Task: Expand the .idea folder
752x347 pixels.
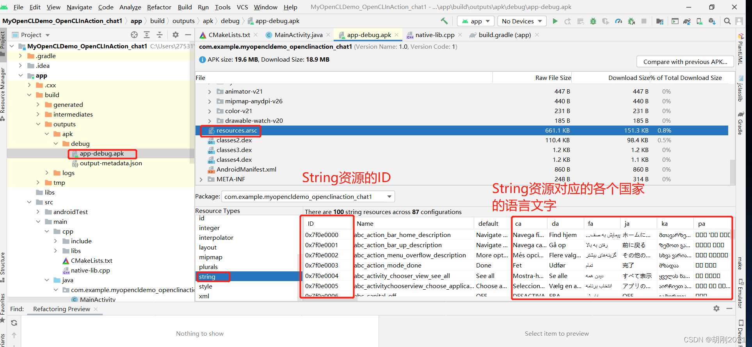Action: point(20,66)
